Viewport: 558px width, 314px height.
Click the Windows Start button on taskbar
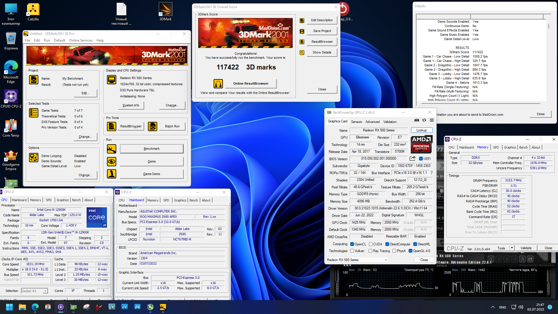[x=9, y=307]
